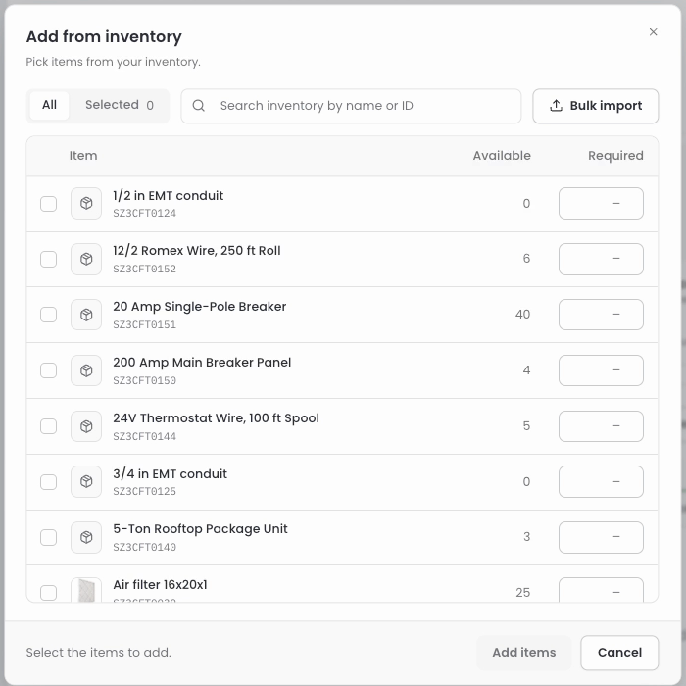Click the Bulk import button
The image size is (686, 686).
(595, 106)
